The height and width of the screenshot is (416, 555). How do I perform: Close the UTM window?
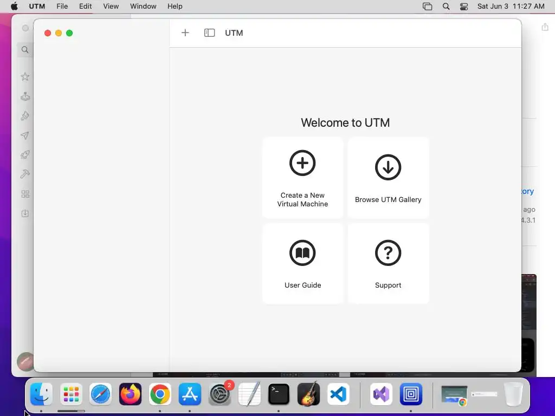click(x=48, y=33)
